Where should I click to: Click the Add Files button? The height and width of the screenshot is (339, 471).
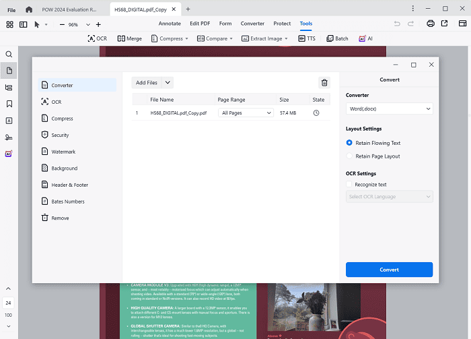(x=146, y=83)
